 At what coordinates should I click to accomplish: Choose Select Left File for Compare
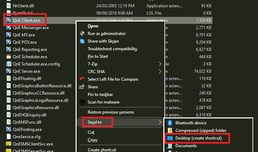pyautogui.click(x=113, y=79)
